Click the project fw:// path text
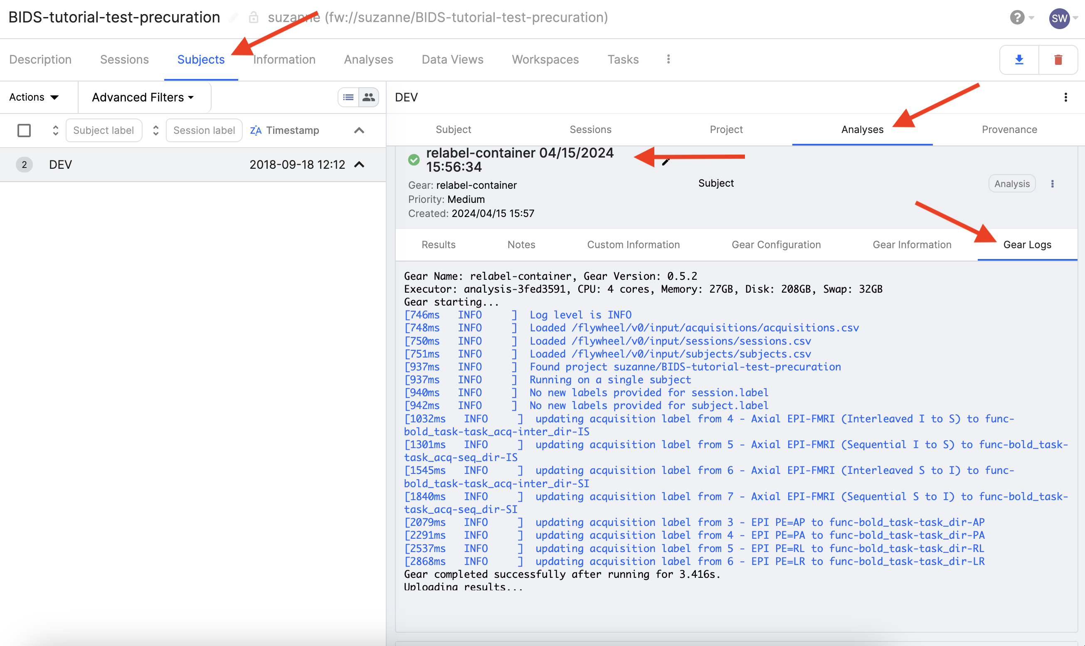 pyautogui.click(x=466, y=17)
